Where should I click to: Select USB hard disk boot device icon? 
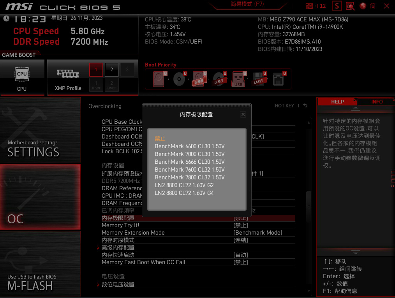pyautogui.click(x=199, y=79)
